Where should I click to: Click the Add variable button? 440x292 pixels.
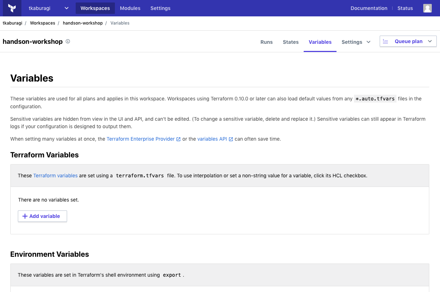point(42,216)
